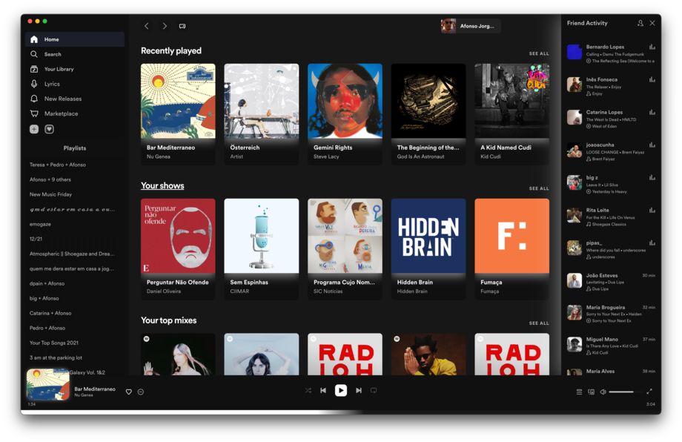Image resolution: width=682 pixels, height=442 pixels.
Task: Expand Recently played with See All
Action: pos(539,53)
